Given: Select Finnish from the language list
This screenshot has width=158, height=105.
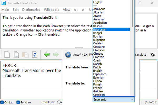Looking at the screenshot, I should 111,85.
